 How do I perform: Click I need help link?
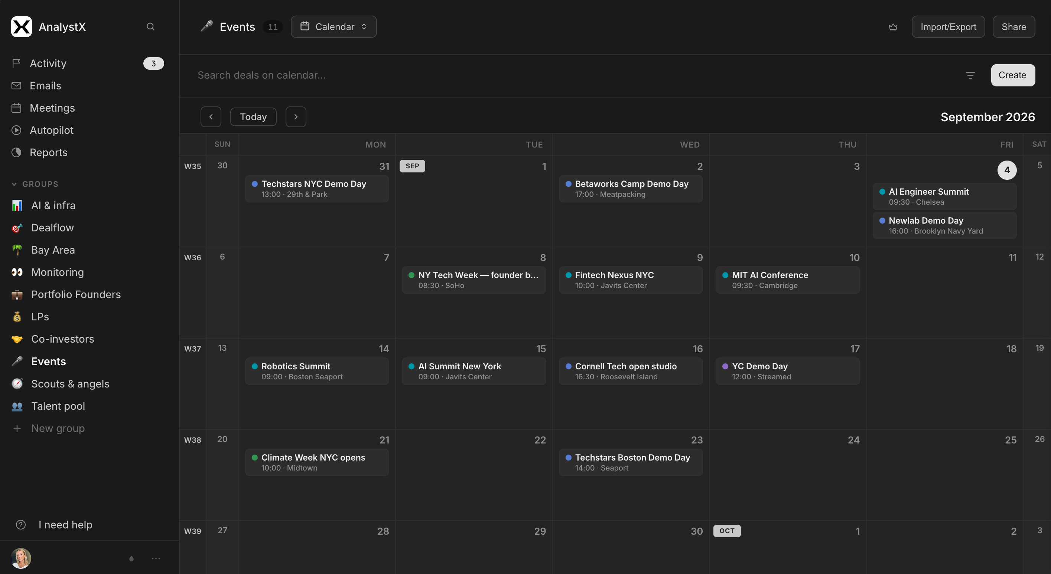[x=65, y=525]
